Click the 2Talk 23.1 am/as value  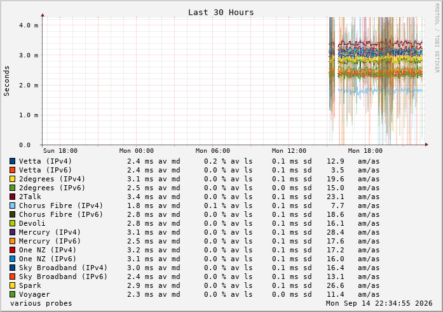[353, 197]
